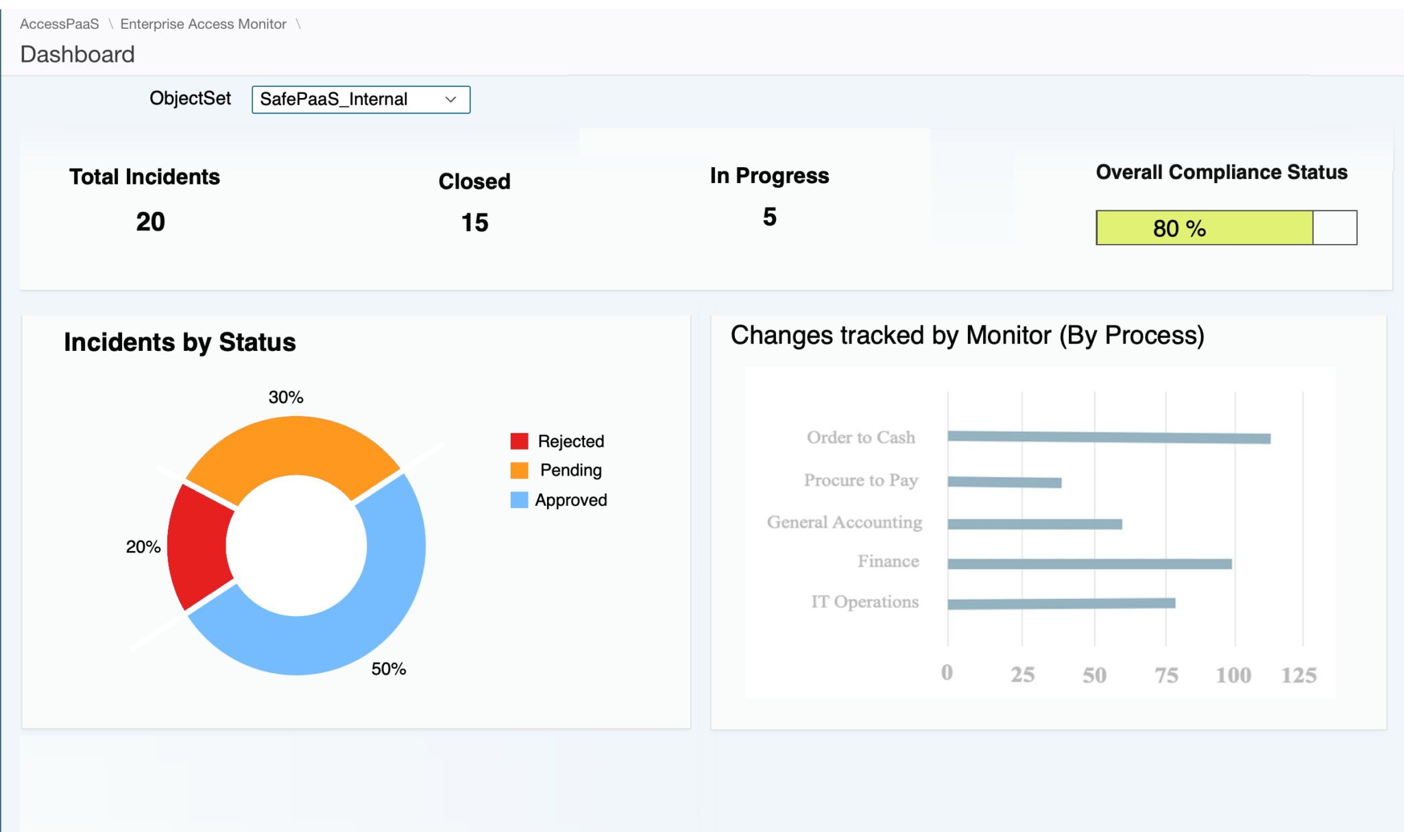The height and width of the screenshot is (832, 1404).
Task: Click the Total Incidents count 20
Action: (x=150, y=221)
